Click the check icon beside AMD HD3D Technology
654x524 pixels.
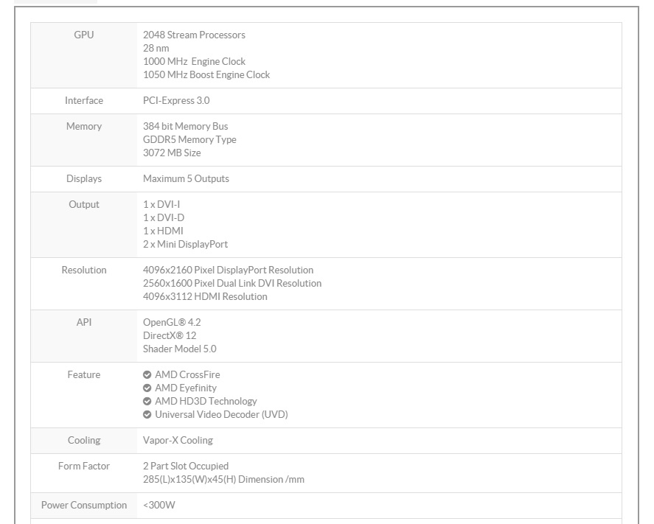tap(147, 402)
